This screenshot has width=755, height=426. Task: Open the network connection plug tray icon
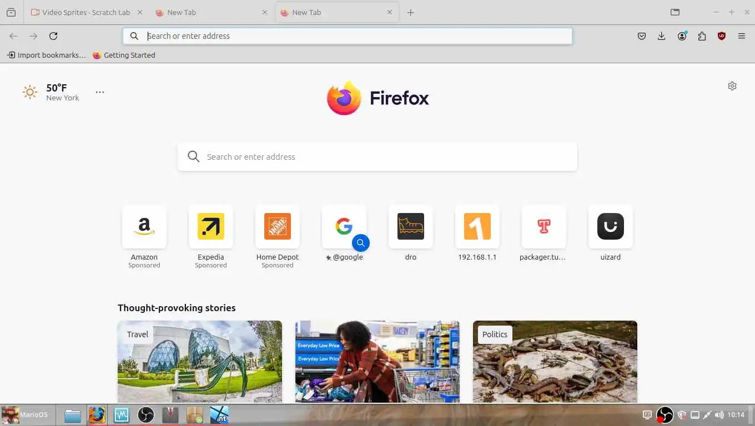click(707, 415)
